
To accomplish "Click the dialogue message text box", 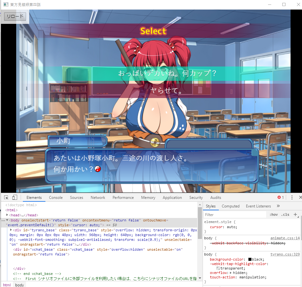I will point(152,166).
